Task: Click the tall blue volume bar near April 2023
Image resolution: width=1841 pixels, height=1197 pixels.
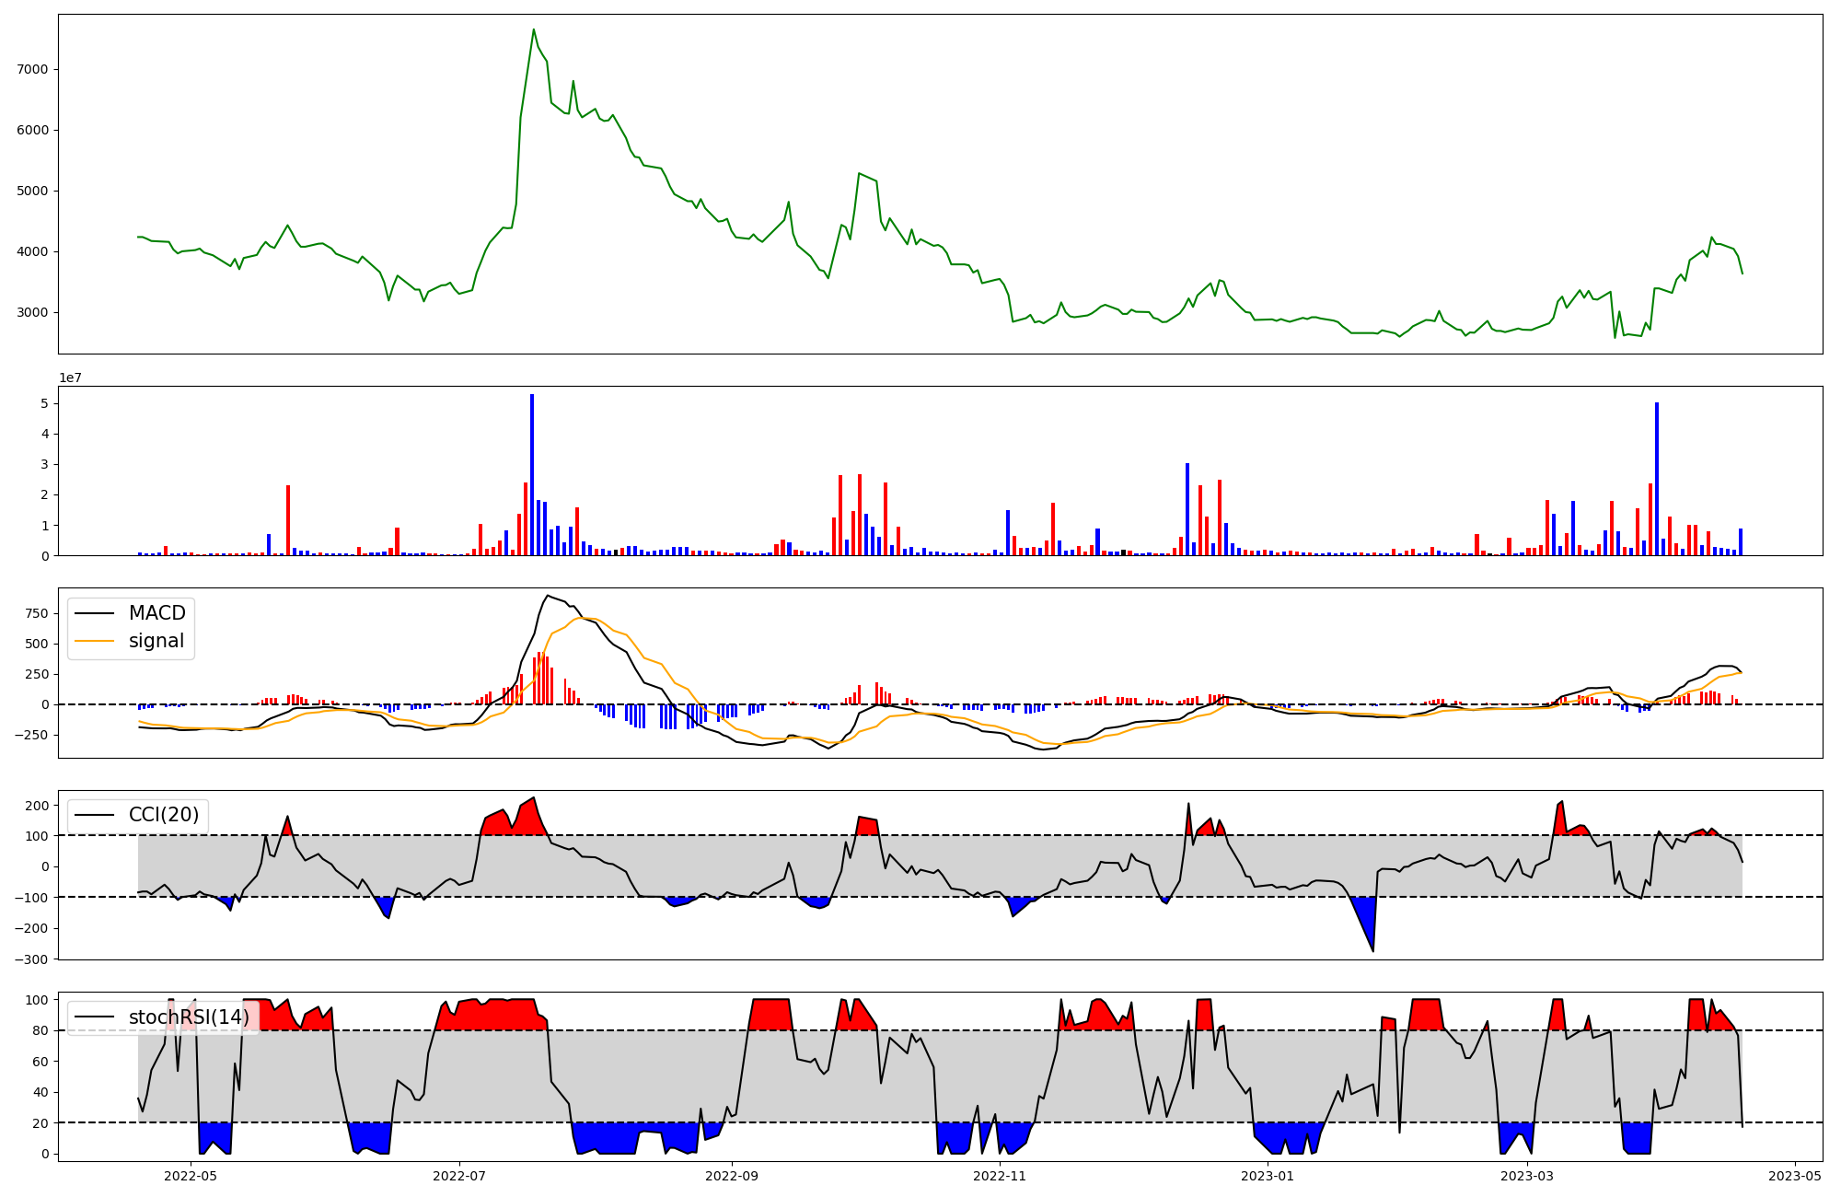Action: [x=1657, y=479]
